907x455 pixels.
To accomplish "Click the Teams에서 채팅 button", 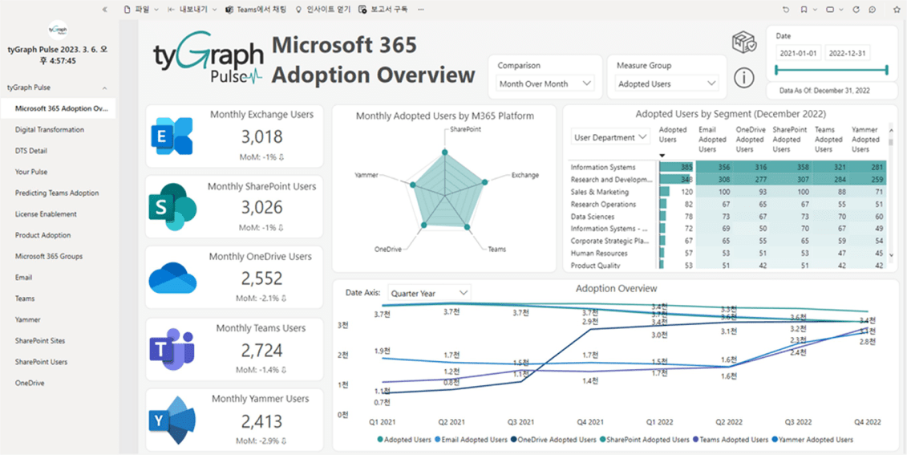I will point(256,10).
